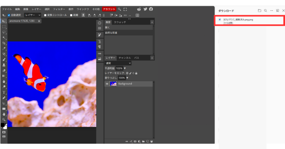Screen dimensions: 285x149
Task: Click the download export icon in options bar
Action: (83, 15)
